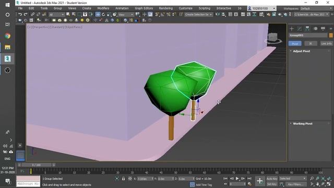
Task: Toggle Angle Snap on the toolbar
Action: (x=163, y=14)
